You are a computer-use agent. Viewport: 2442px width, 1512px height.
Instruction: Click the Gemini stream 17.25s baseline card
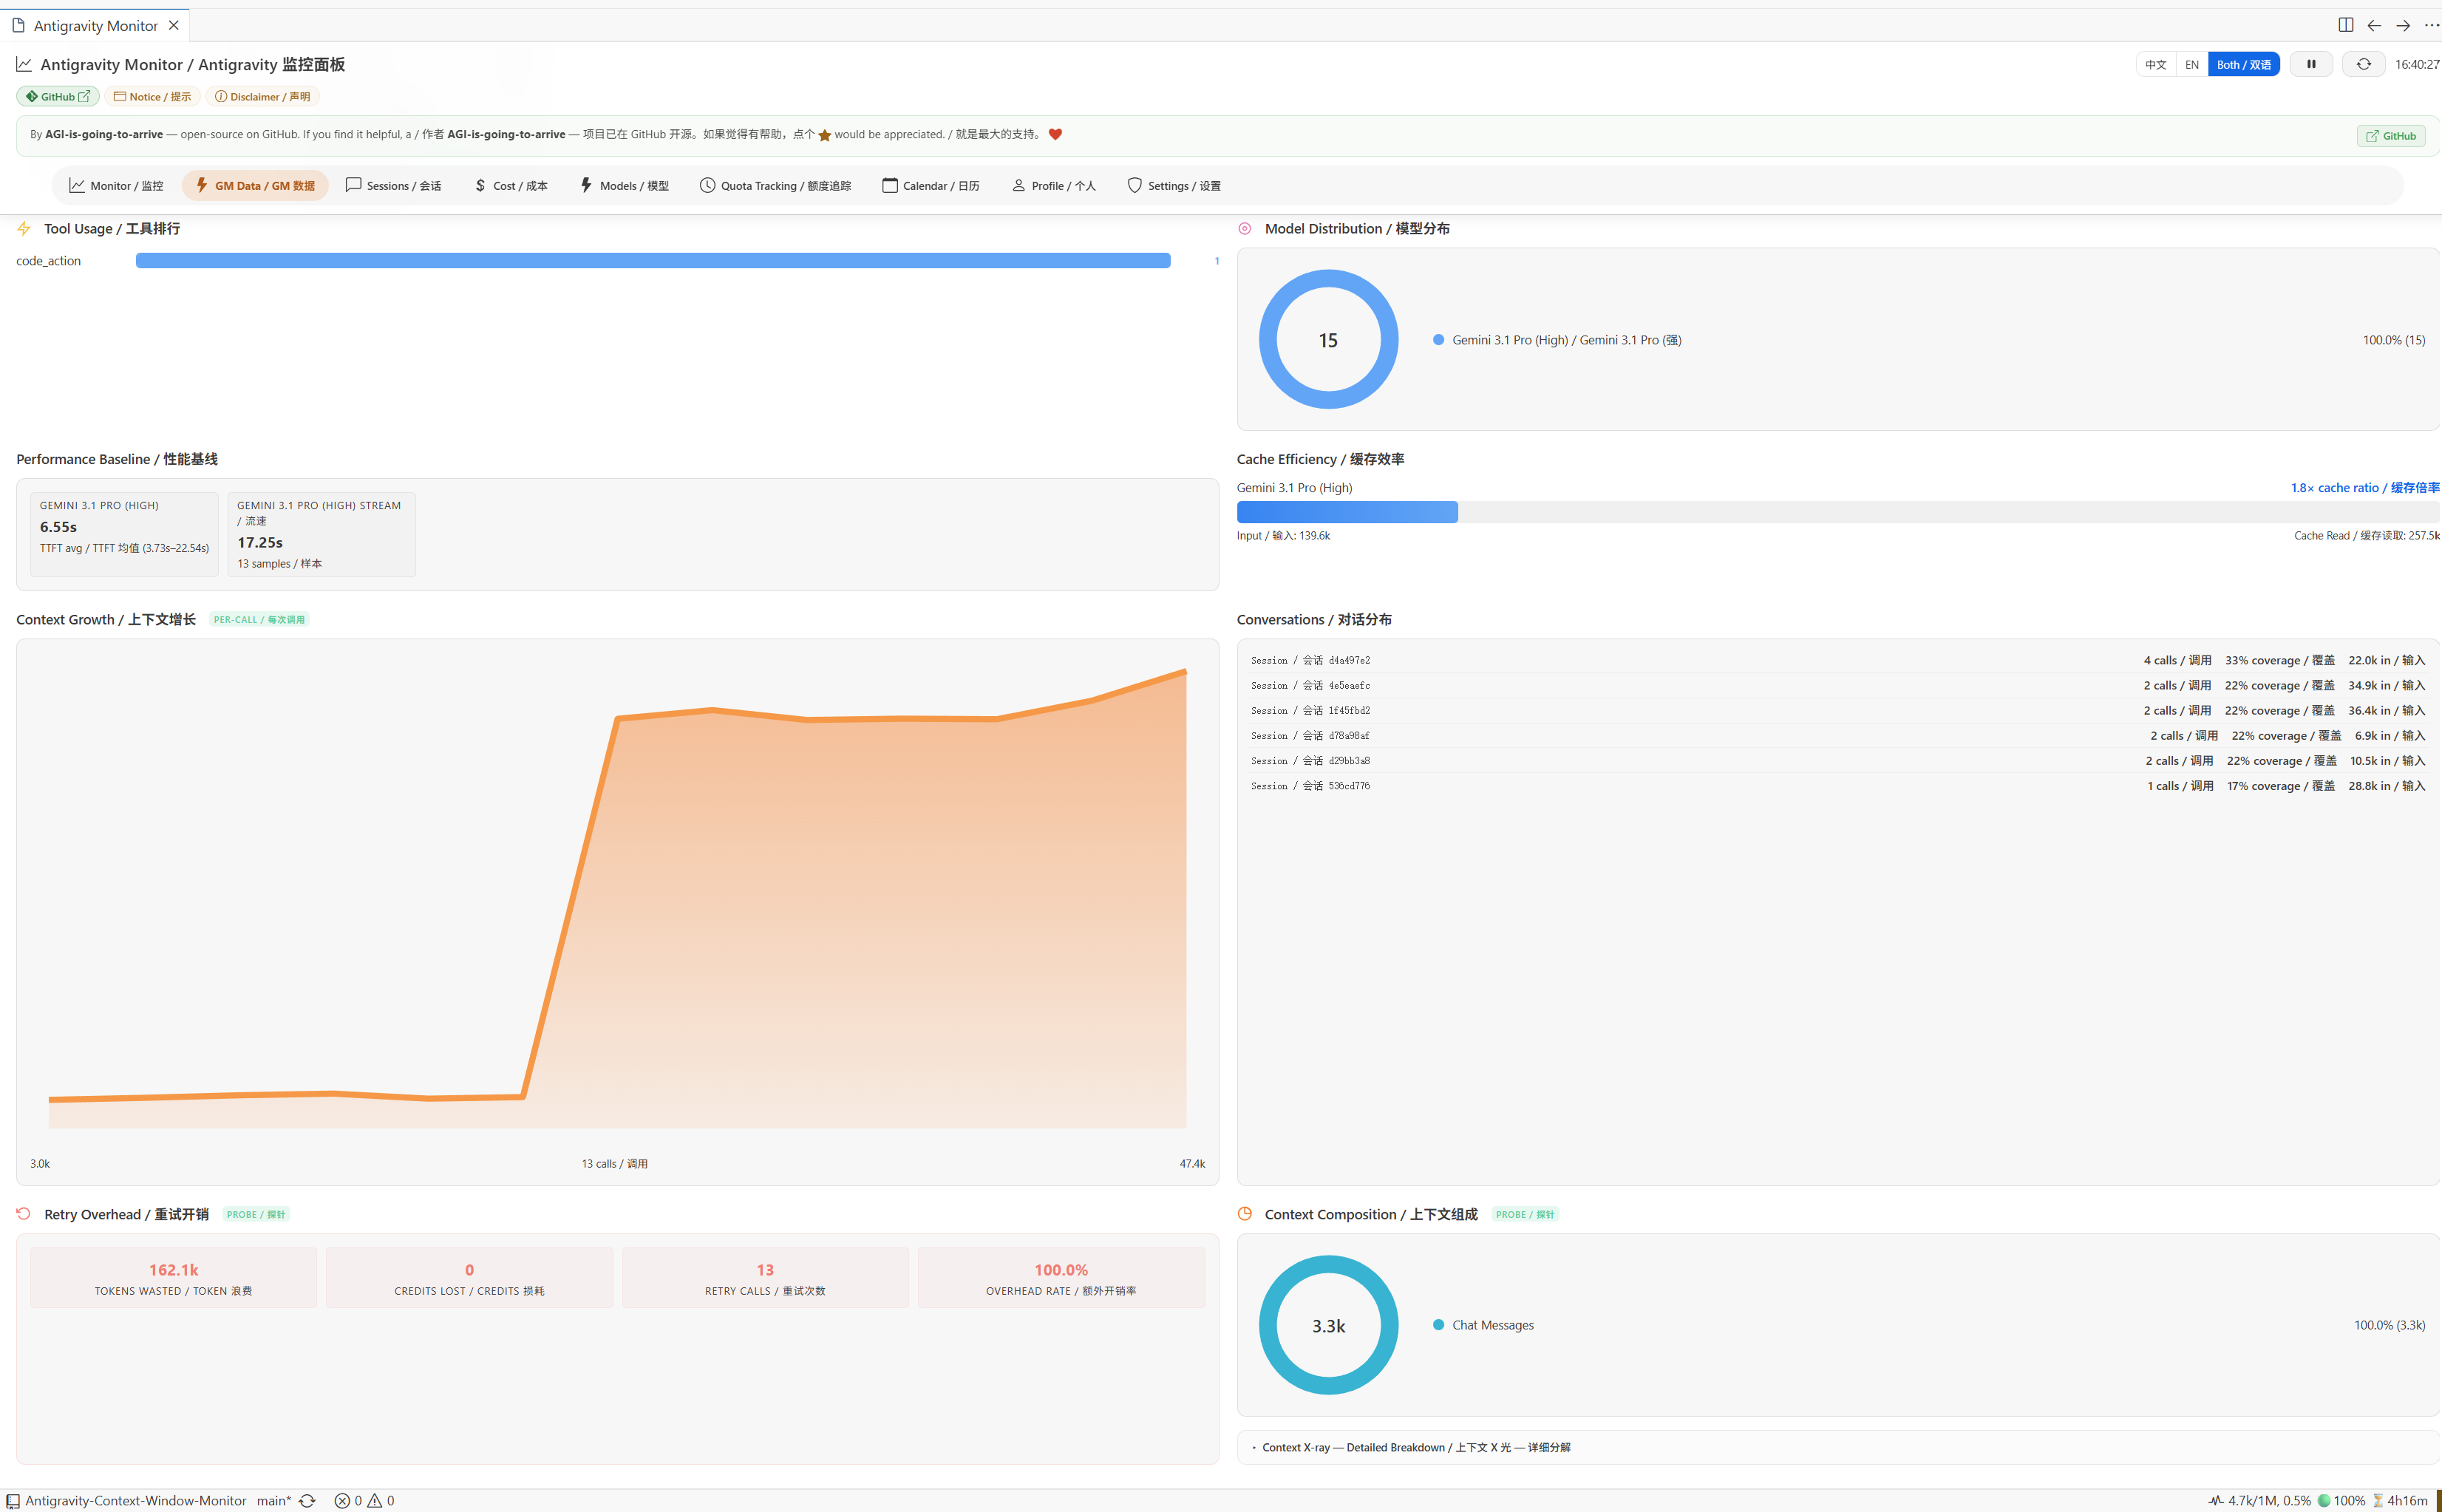[321, 534]
